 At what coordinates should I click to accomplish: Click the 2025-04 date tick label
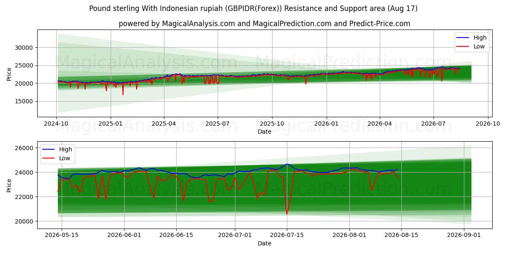click(x=164, y=124)
